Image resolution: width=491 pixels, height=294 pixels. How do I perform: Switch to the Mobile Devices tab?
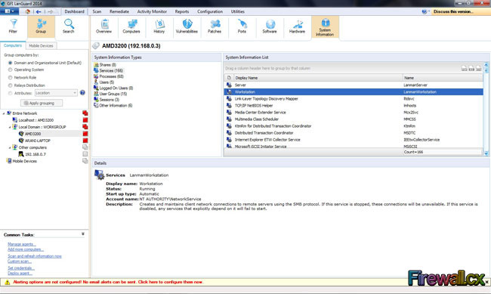(x=41, y=46)
